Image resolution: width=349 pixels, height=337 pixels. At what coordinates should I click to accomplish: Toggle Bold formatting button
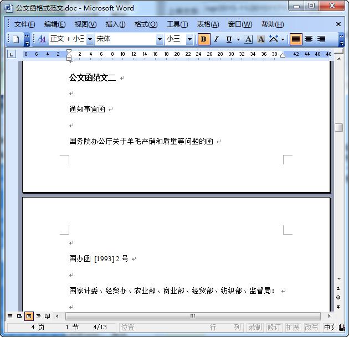(x=204, y=39)
